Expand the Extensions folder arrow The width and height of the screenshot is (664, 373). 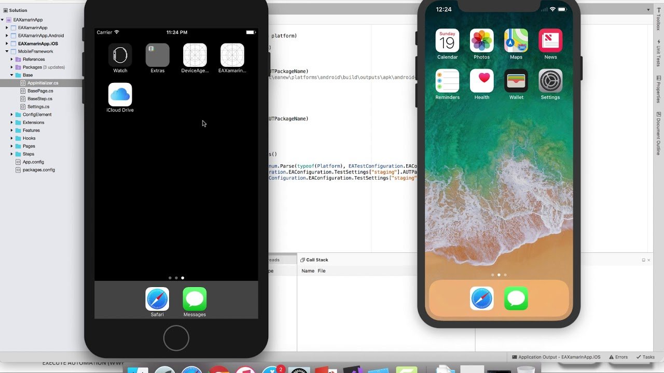click(x=12, y=122)
